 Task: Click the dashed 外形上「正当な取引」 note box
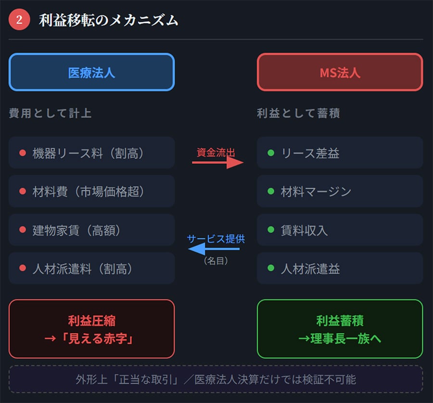tap(216, 379)
